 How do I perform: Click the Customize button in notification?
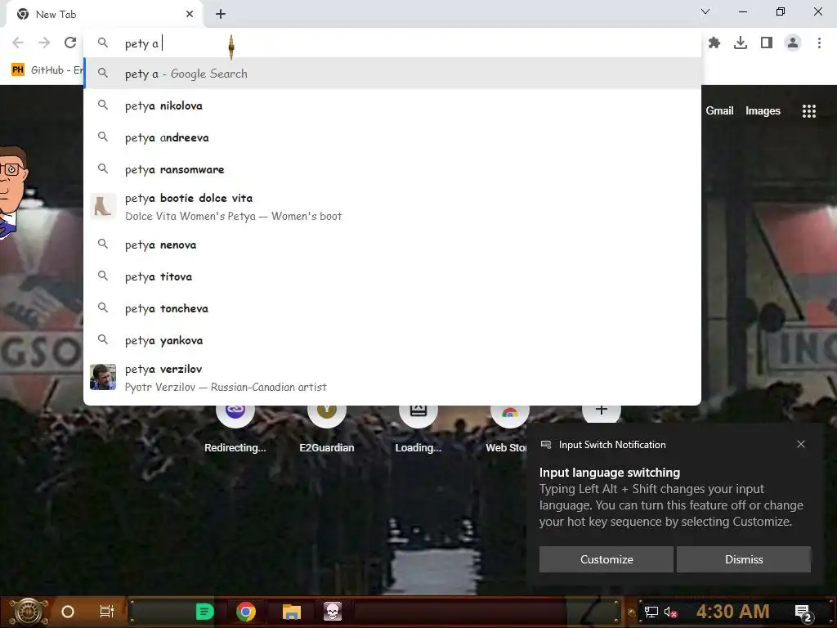606,559
